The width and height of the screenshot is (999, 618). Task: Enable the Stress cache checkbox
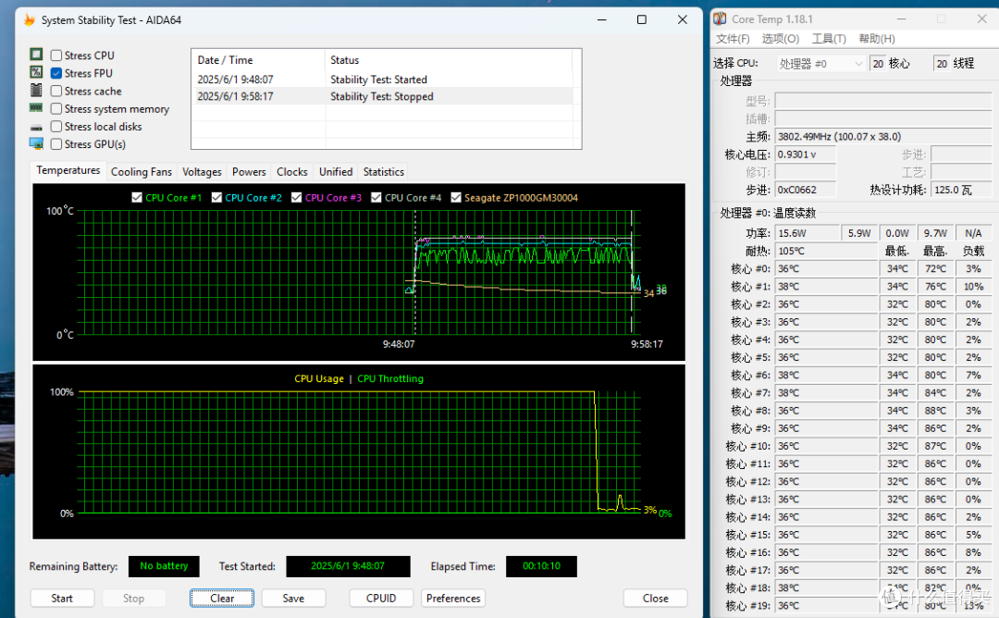coord(56,91)
